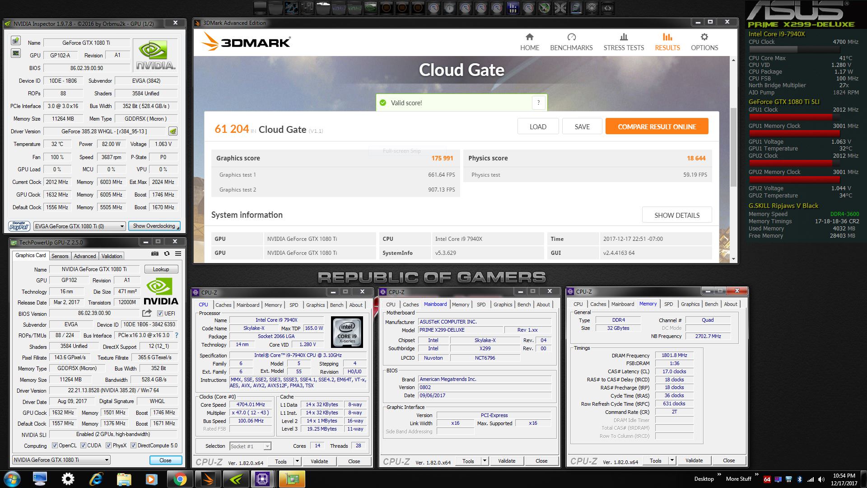Click the red 64 temperature tray icon
Viewport: 867px width, 488px height.
[x=767, y=479]
